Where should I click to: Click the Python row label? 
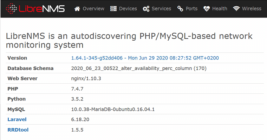pos(17,99)
